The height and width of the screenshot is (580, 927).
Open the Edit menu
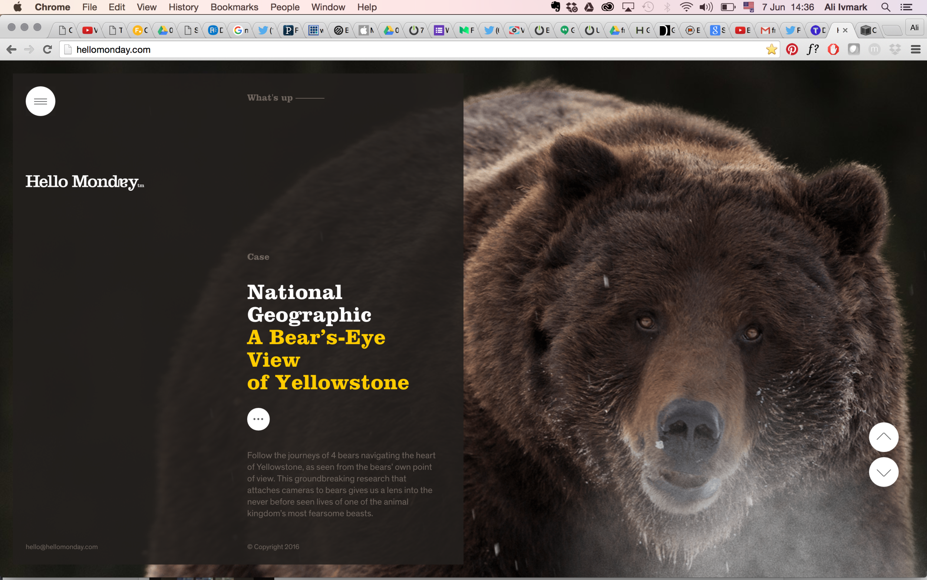pos(117,7)
